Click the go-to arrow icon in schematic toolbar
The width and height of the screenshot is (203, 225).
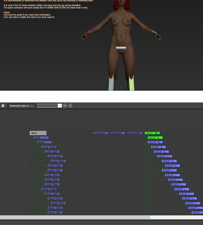tap(65, 106)
